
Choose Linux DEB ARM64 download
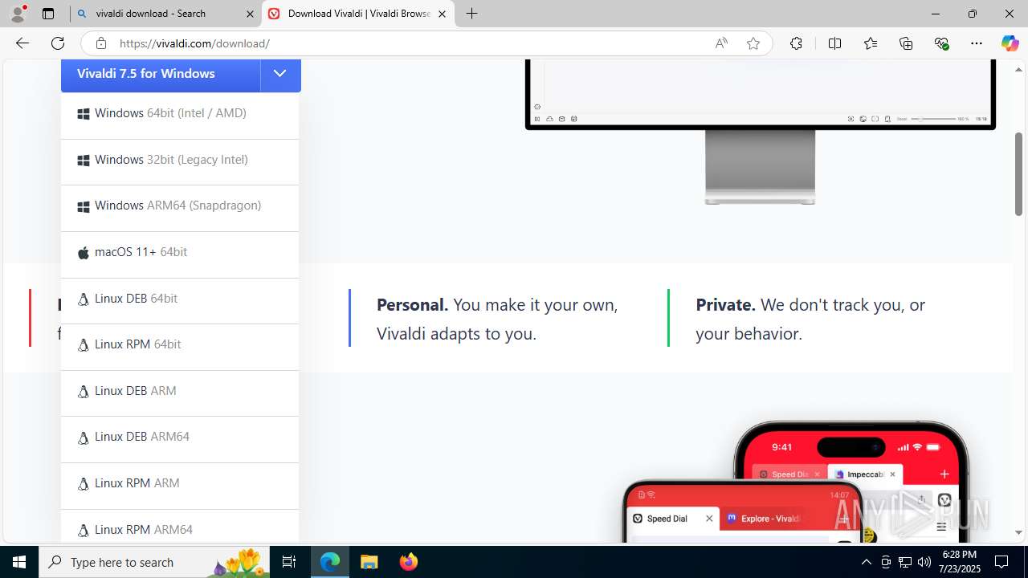click(180, 438)
